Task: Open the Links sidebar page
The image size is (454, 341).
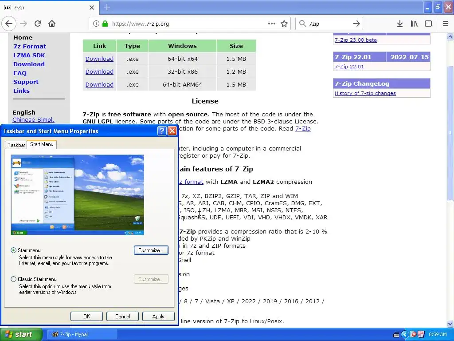Action: (21, 91)
